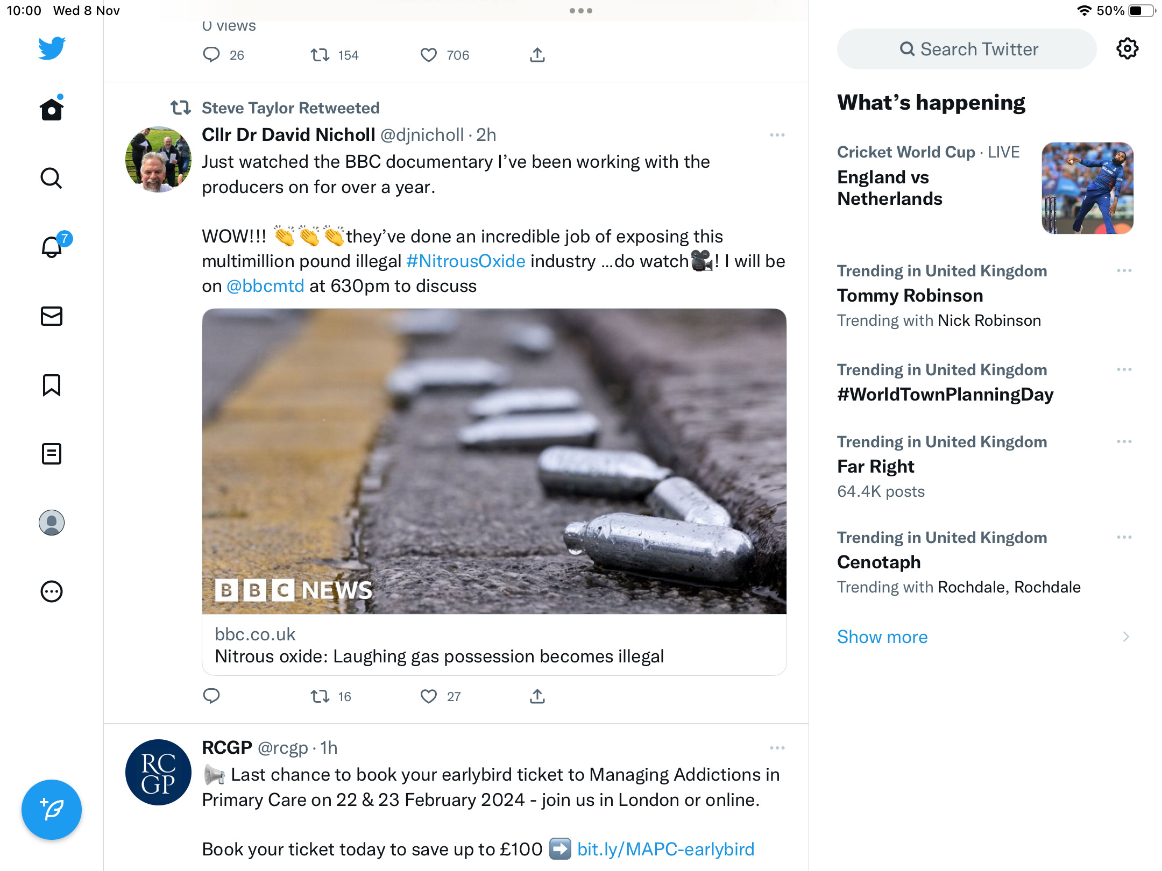Open Rochdale related trend
This screenshot has height=871, width=1162.
click(x=1009, y=587)
